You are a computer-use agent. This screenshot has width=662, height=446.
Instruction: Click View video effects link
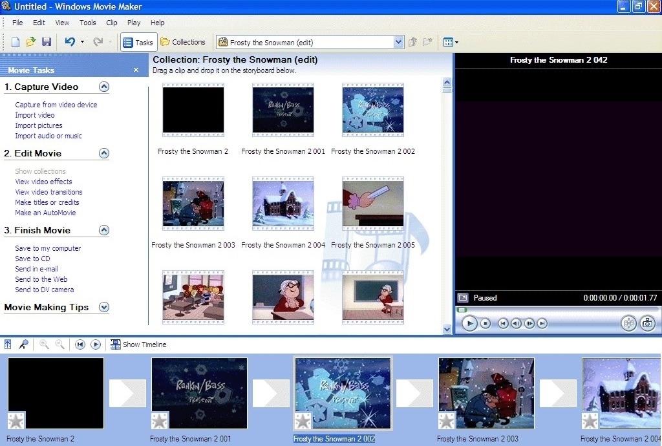(43, 182)
